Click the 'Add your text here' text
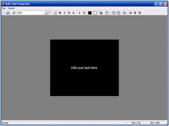 tap(84, 68)
